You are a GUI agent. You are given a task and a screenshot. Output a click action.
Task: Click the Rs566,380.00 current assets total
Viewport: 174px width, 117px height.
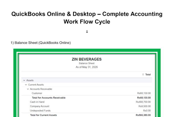[x=143, y=115]
